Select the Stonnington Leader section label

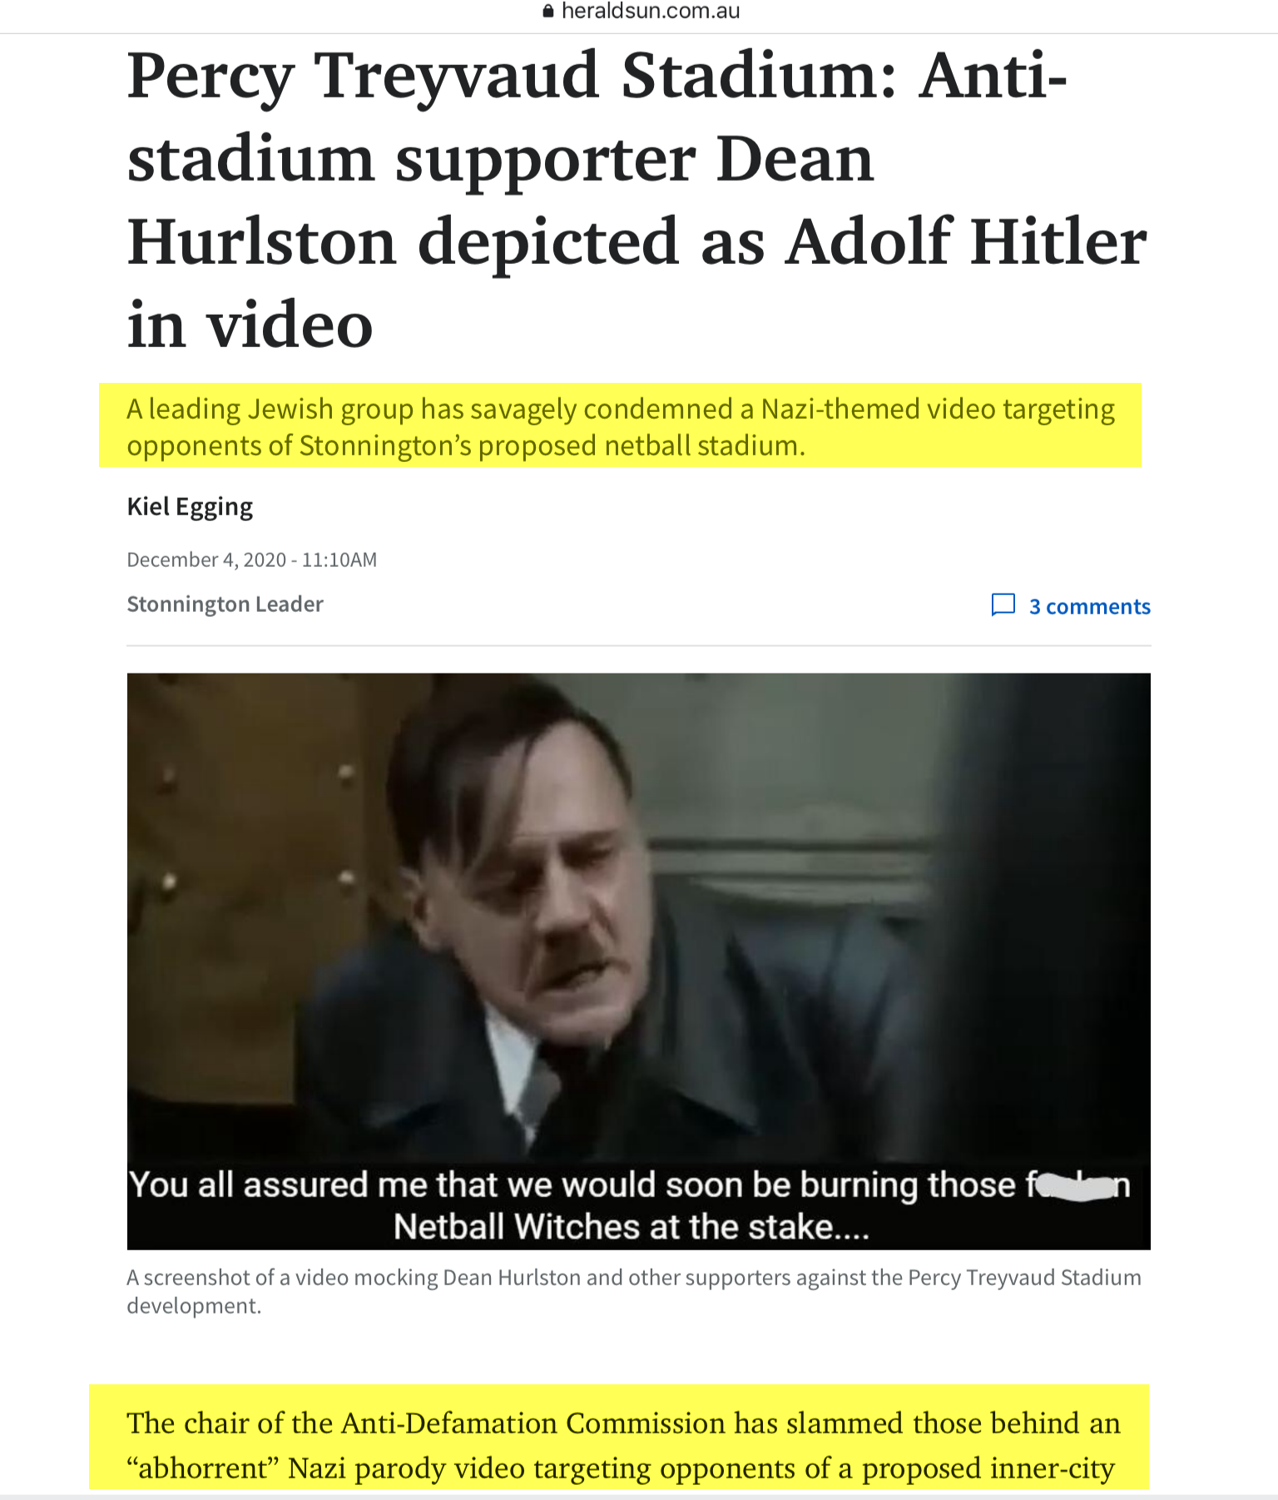[x=225, y=603]
